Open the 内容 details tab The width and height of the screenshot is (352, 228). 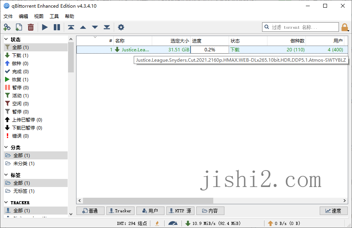pos(210,211)
